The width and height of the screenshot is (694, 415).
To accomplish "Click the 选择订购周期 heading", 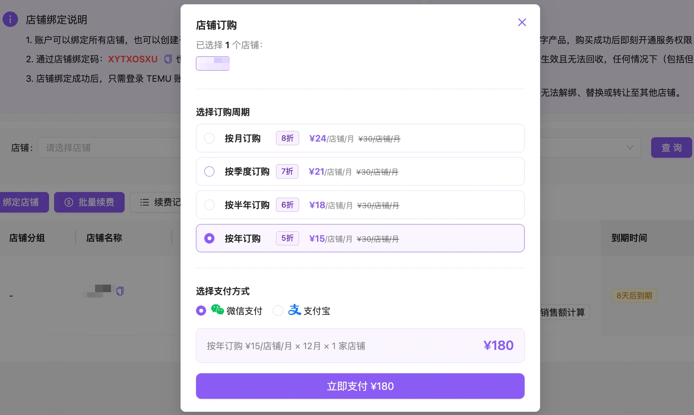I will tap(223, 112).
